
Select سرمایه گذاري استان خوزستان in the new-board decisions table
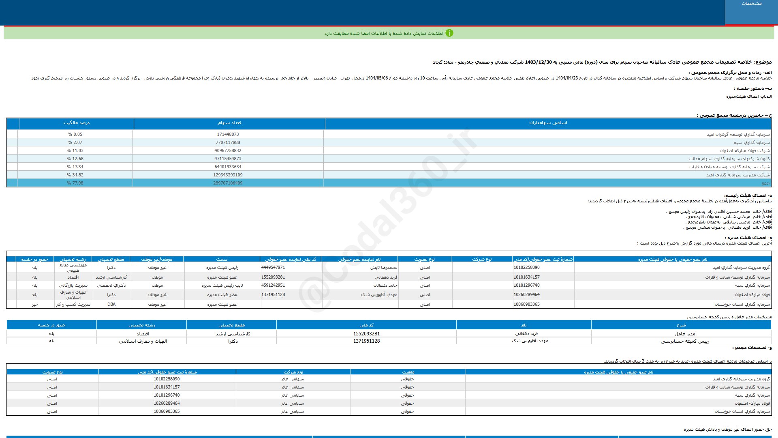[x=742, y=412]
